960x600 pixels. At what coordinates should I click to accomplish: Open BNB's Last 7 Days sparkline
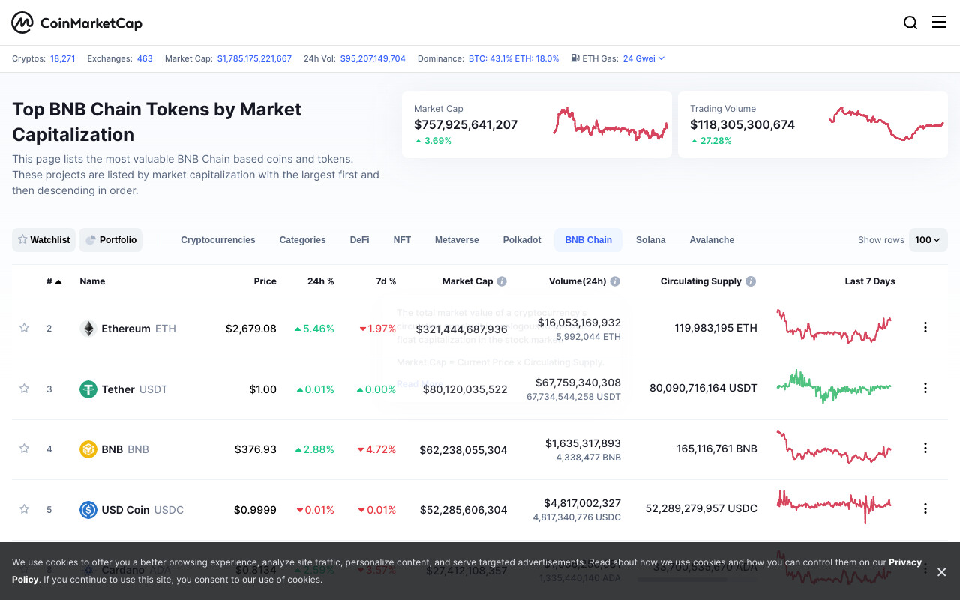point(834,447)
